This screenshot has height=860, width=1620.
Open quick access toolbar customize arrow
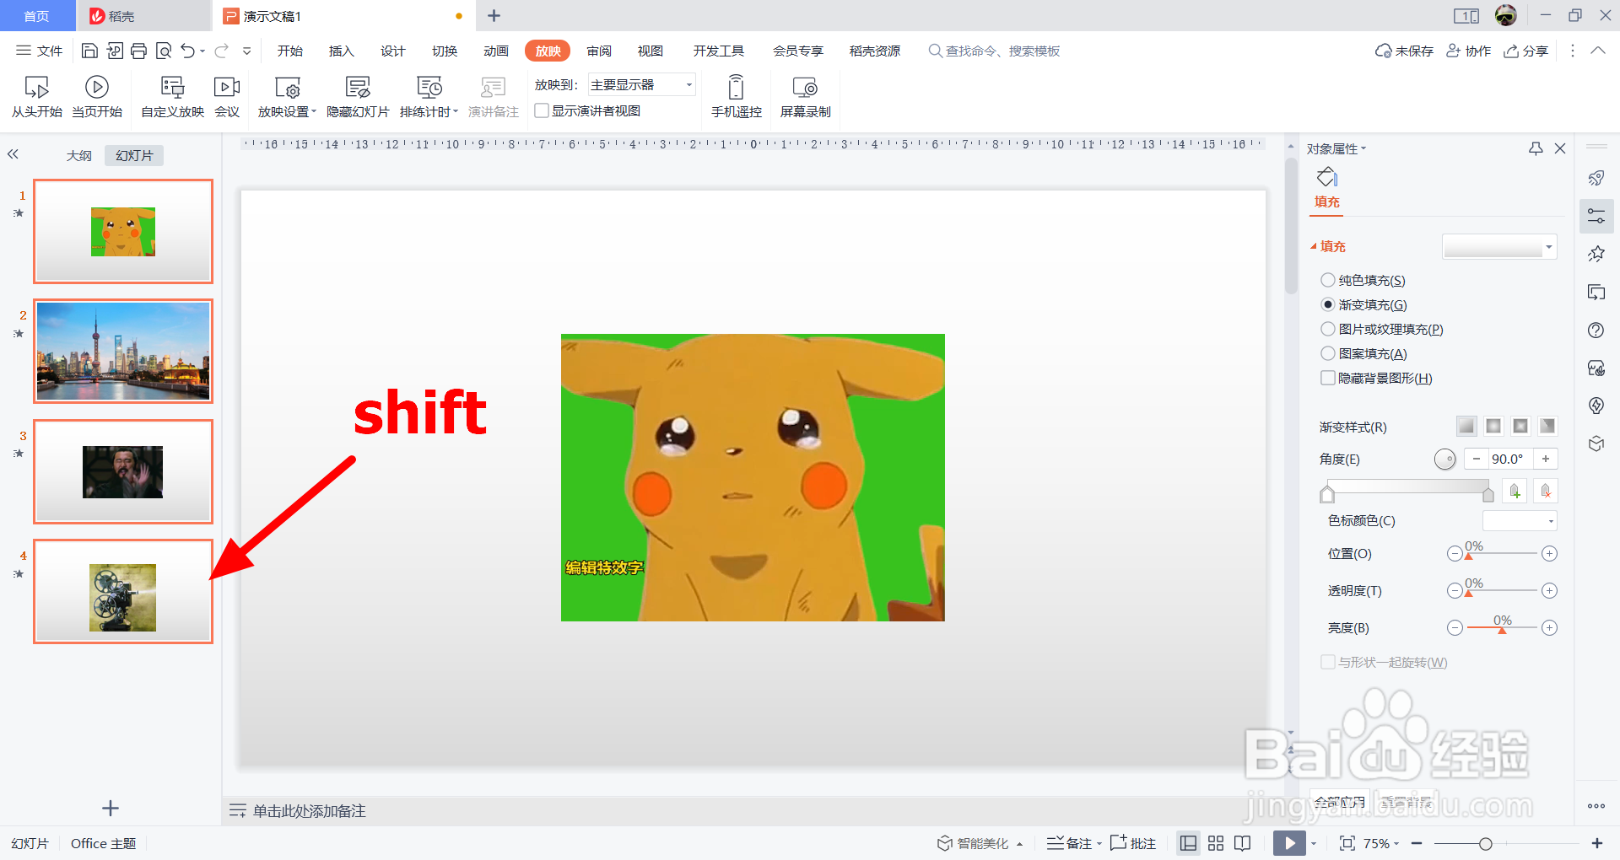click(246, 51)
